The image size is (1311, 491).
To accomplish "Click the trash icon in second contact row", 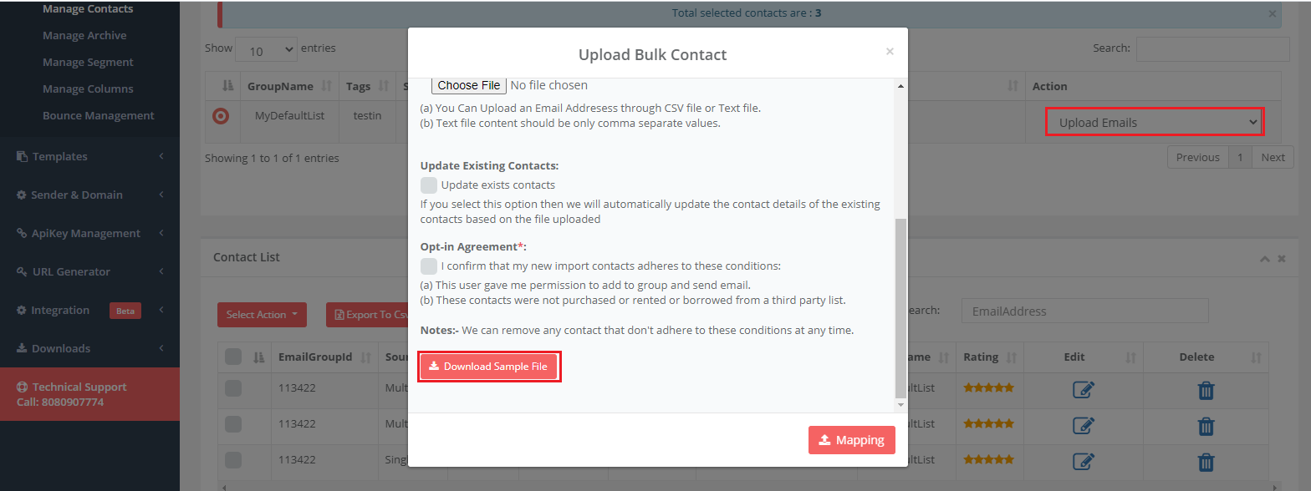I will pyautogui.click(x=1206, y=425).
